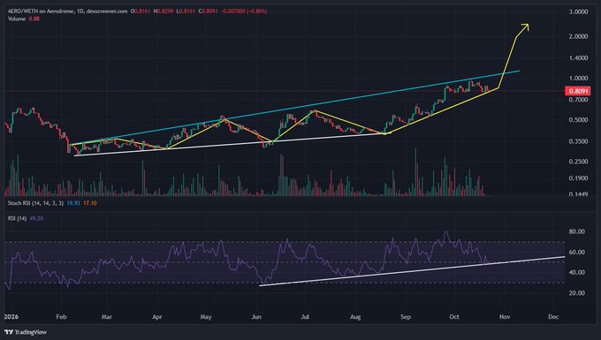Click the RSI value 49.20
The width and height of the screenshot is (601, 340).
click(36, 218)
